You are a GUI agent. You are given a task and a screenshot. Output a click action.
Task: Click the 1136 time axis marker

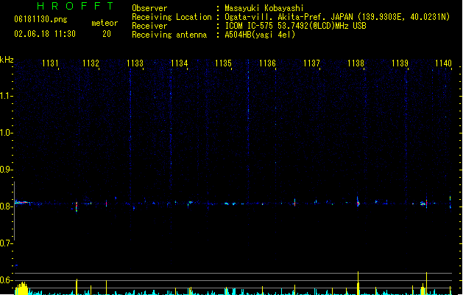click(267, 63)
